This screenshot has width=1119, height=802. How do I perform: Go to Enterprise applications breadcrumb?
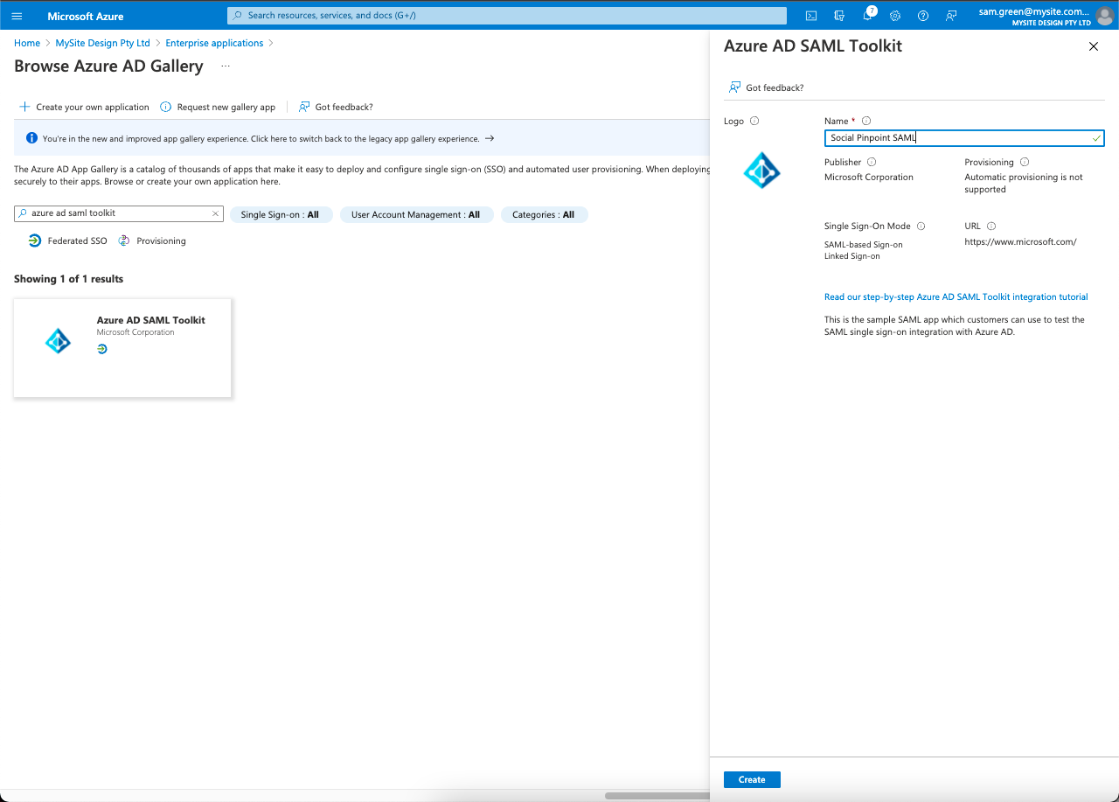point(214,43)
